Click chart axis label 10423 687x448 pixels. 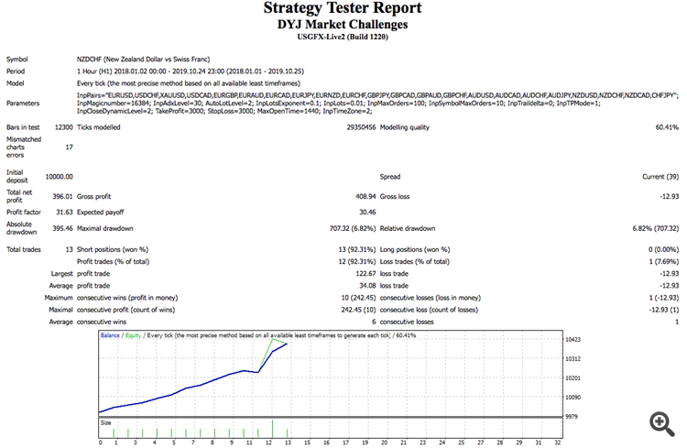(x=572, y=340)
